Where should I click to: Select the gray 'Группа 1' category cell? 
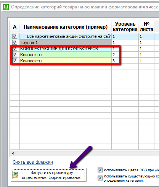66,42
